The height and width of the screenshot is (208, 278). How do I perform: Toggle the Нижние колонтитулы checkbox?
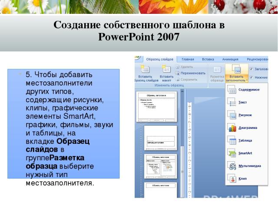pos(251,77)
